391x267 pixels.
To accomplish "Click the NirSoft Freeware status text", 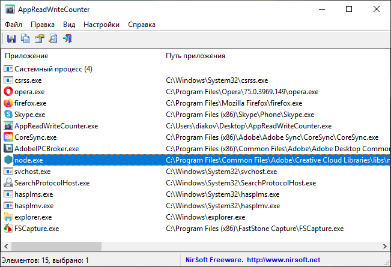I will 214,260.
